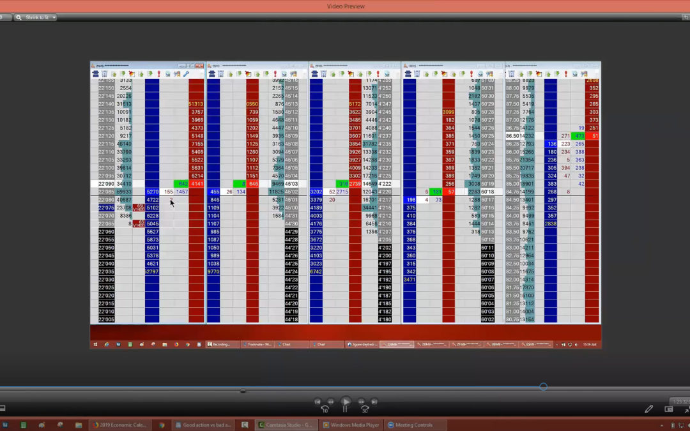Click the picture-in-picture icon beside the pencil
Screen dimensions: 690x431
pyautogui.click(x=668, y=409)
